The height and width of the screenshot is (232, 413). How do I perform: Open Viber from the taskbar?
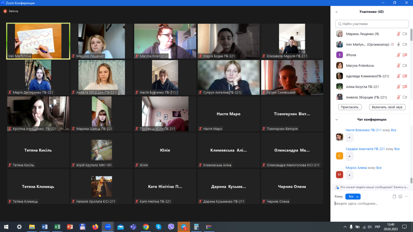171,227
